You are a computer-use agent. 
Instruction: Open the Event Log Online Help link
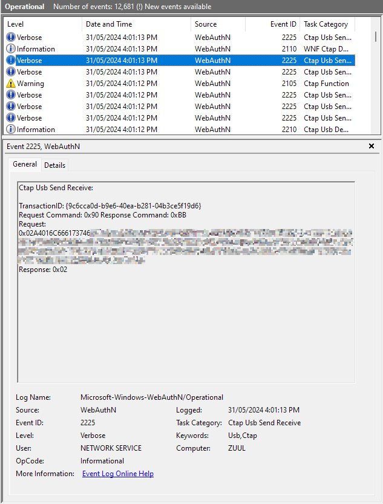pyautogui.click(x=118, y=474)
